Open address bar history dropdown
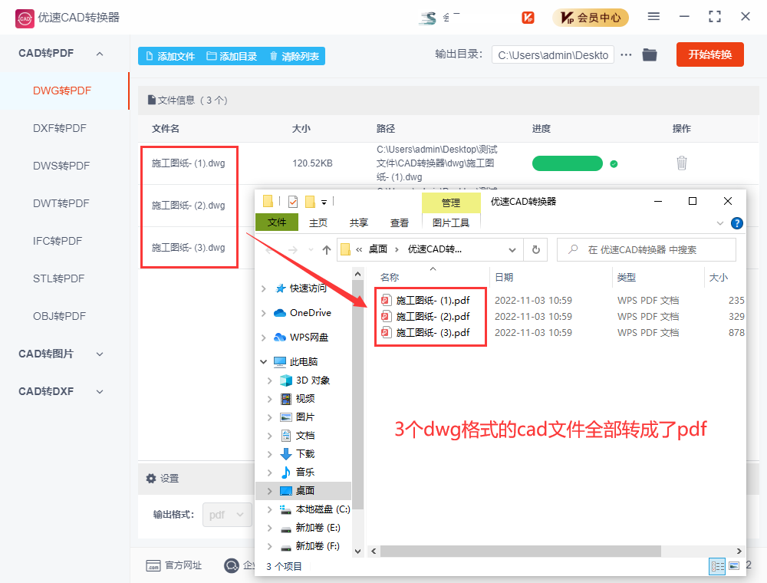This screenshot has height=583, width=767. [512, 250]
